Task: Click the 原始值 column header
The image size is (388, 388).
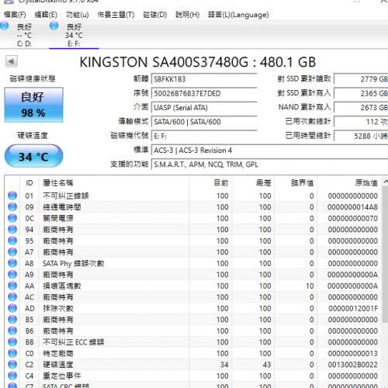Action: (x=348, y=183)
